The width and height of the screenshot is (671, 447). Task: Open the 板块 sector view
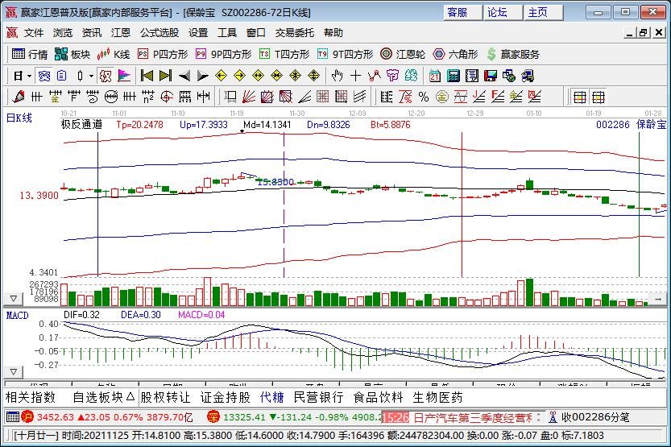72,54
